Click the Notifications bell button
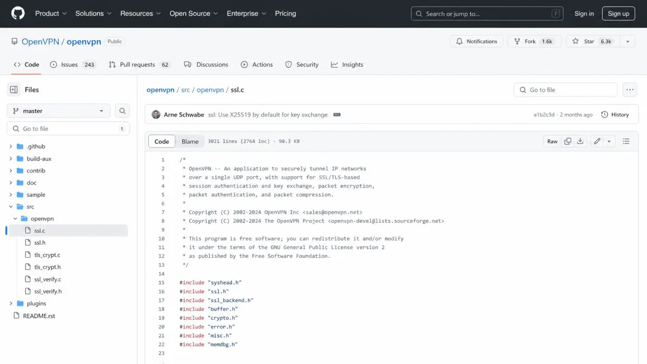 point(477,42)
